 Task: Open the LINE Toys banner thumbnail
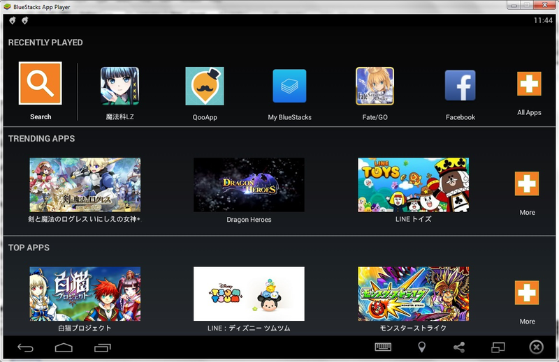(414, 185)
